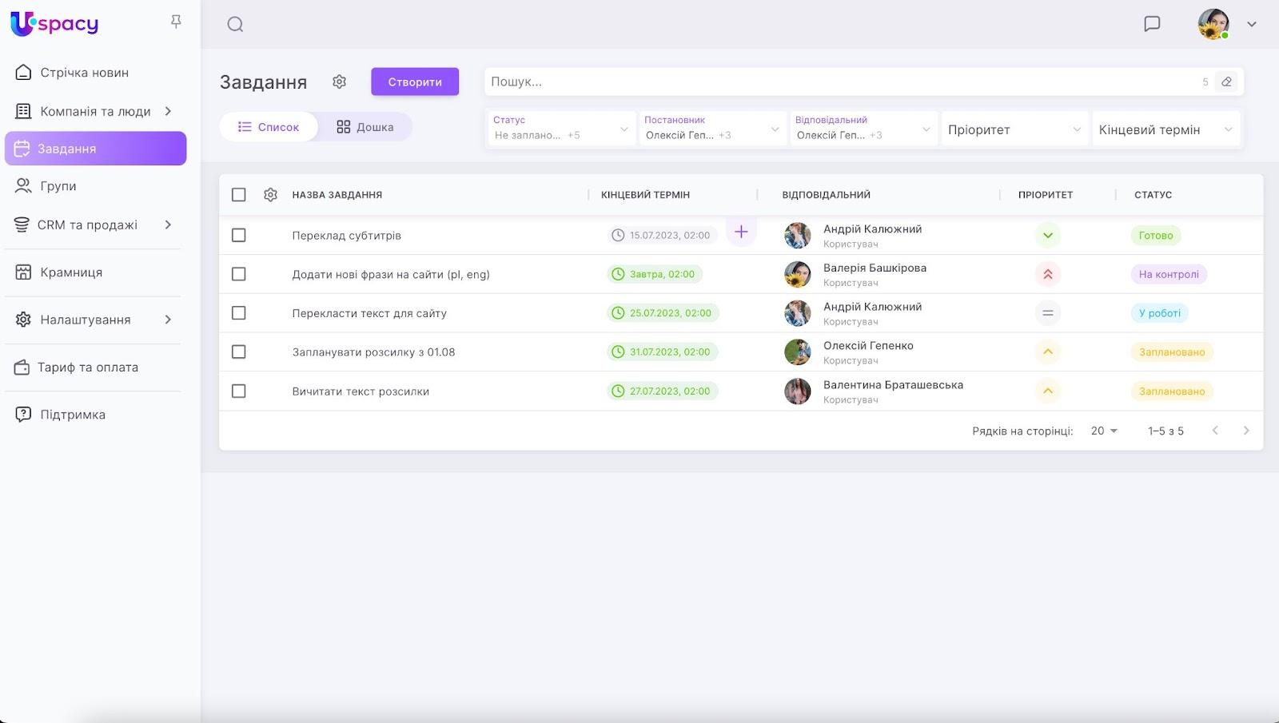Open task Запланувати розсилку з 01.08
The image size is (1279, 723).
pos(373,352)
